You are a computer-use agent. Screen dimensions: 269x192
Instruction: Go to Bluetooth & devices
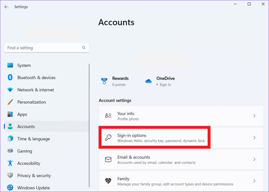[x=46, y=77]
